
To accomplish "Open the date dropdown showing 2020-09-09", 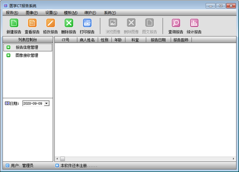I will pos(47,103).
